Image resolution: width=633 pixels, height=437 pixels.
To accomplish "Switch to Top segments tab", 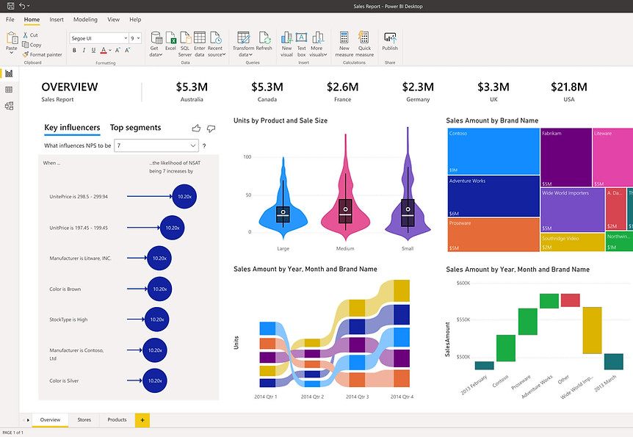I will point(135,128).
